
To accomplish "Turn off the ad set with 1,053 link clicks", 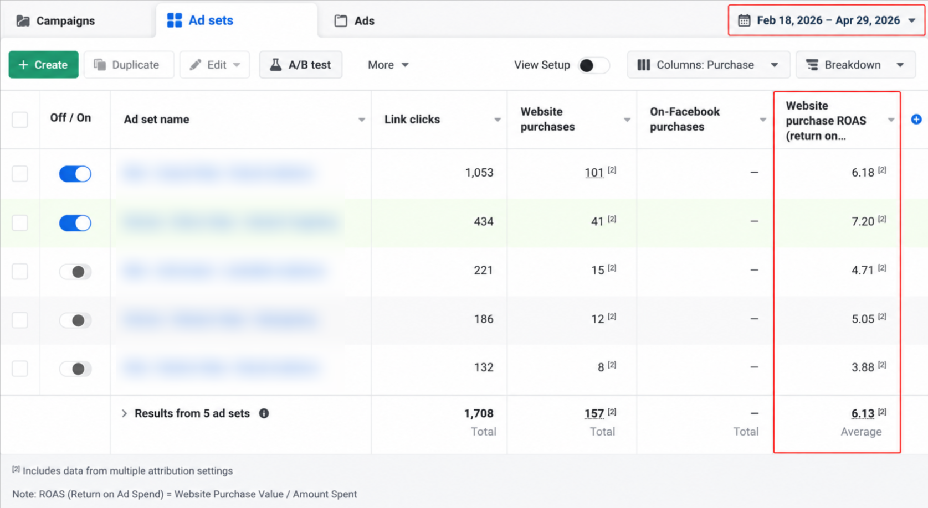I will tap(75, 174).
